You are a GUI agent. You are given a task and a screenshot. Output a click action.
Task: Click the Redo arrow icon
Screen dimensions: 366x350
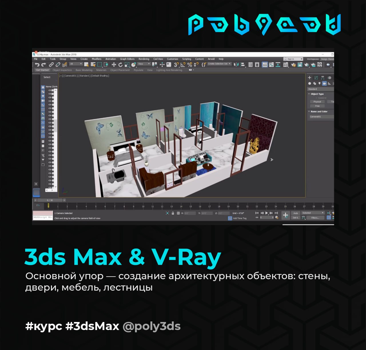pyautogui.click(x=43, y=65)
